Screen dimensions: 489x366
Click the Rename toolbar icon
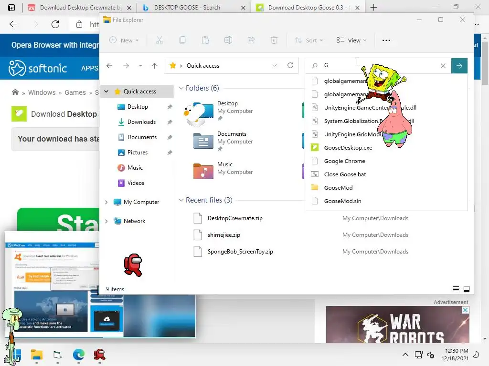tap(228, 40)
